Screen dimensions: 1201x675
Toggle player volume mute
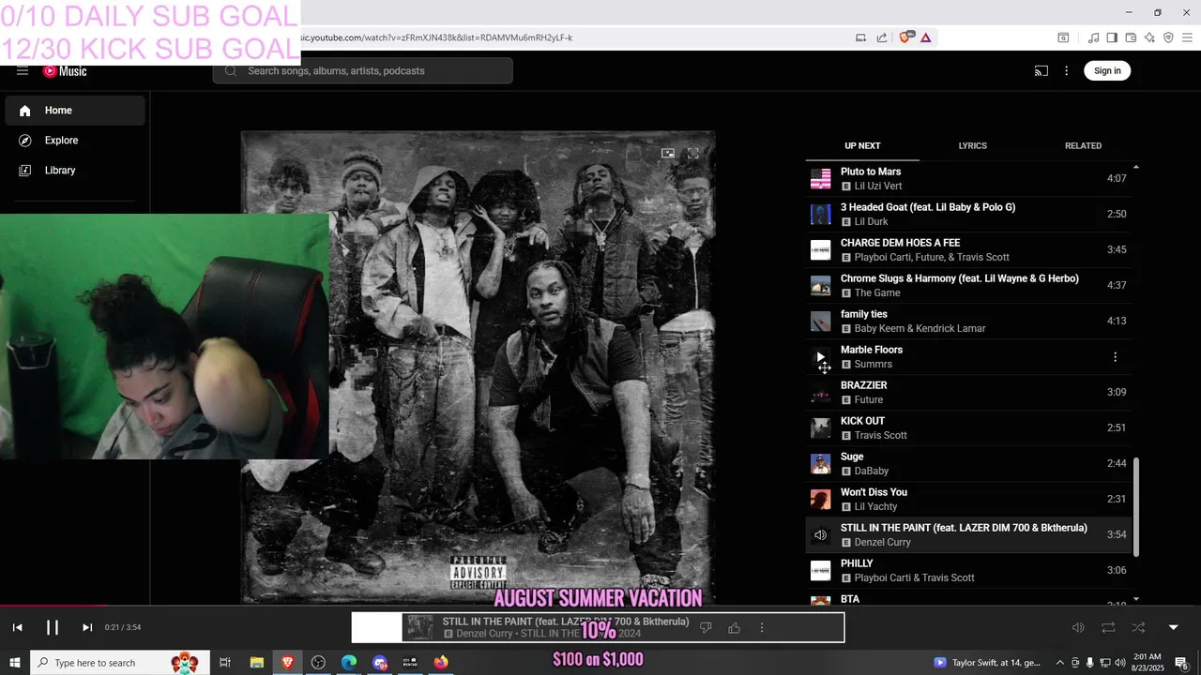(x=1078, y=627)
